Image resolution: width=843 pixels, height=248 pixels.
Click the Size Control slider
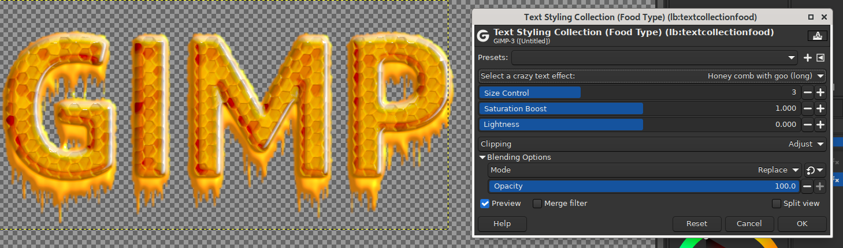click(x=640, y=92)
